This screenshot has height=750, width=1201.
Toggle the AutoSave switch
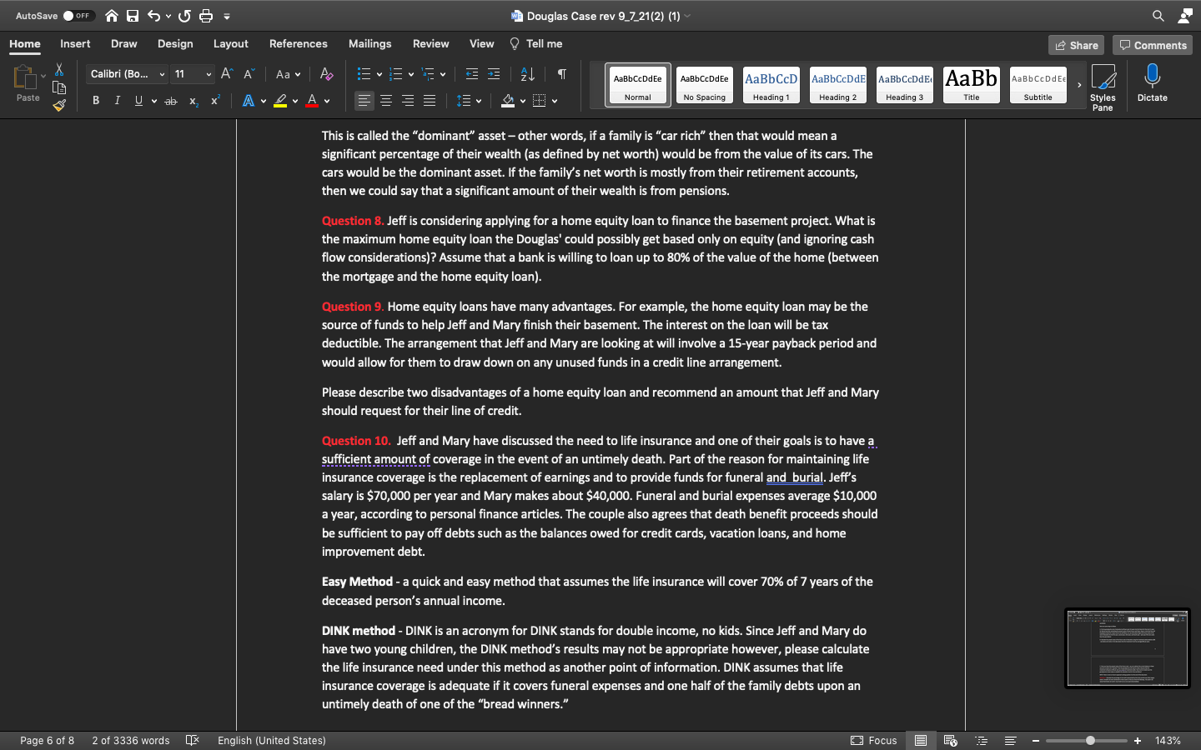pos(78,16)
